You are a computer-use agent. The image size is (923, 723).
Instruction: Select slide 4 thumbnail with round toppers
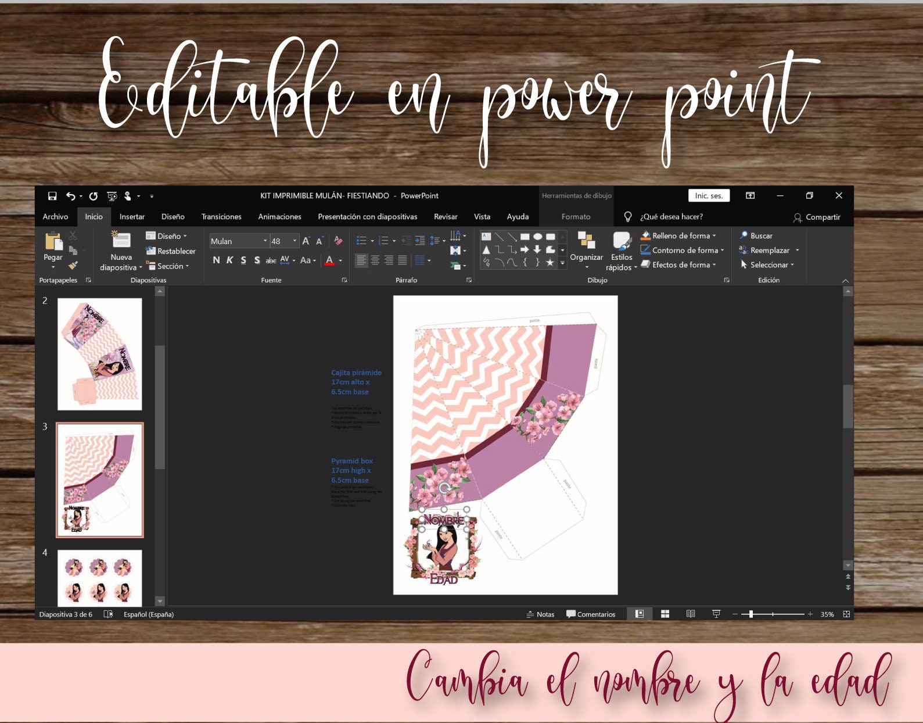[100, 578]
